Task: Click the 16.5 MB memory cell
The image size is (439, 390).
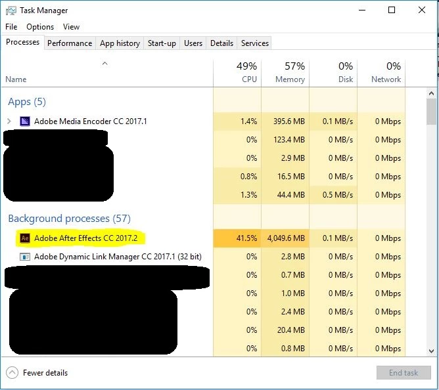Action: point(285,176)
